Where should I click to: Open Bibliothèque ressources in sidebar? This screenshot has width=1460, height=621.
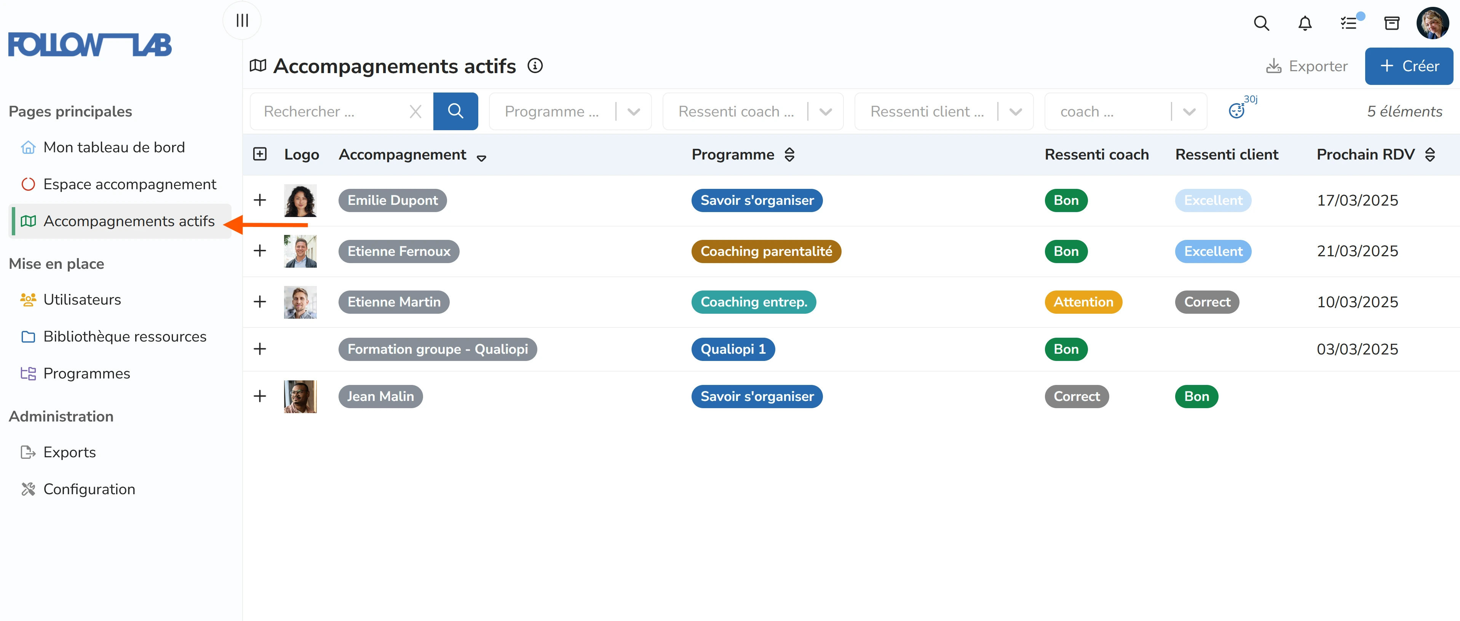point(125,337)
